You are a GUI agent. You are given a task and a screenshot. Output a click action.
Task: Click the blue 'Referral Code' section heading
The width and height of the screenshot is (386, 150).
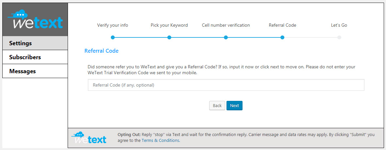(x=101, y=51)
